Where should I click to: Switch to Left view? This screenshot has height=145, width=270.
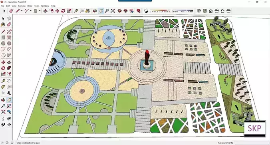(x=228, y=11)
